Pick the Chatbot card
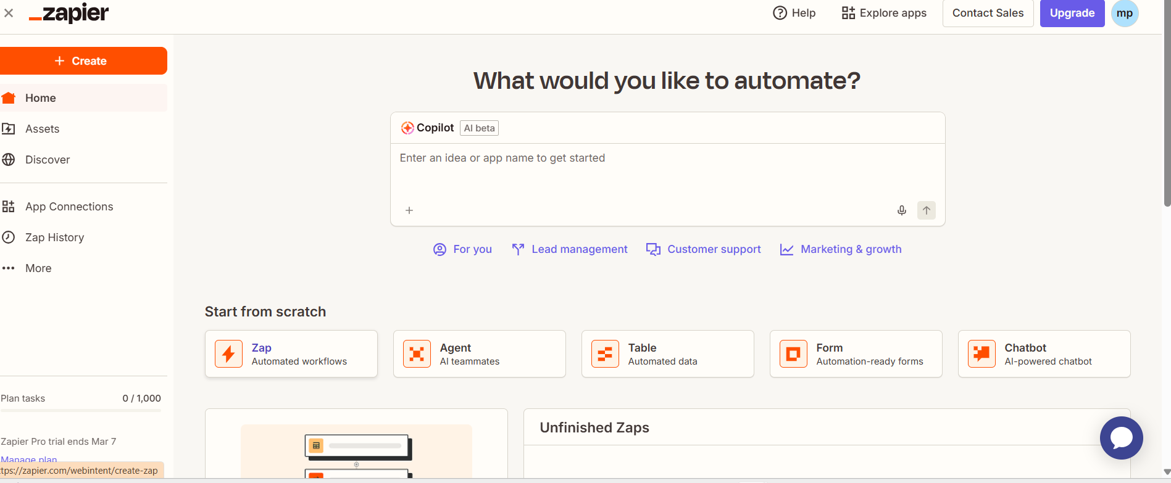The image size is (1171, 483). [x=1044, y=354]
